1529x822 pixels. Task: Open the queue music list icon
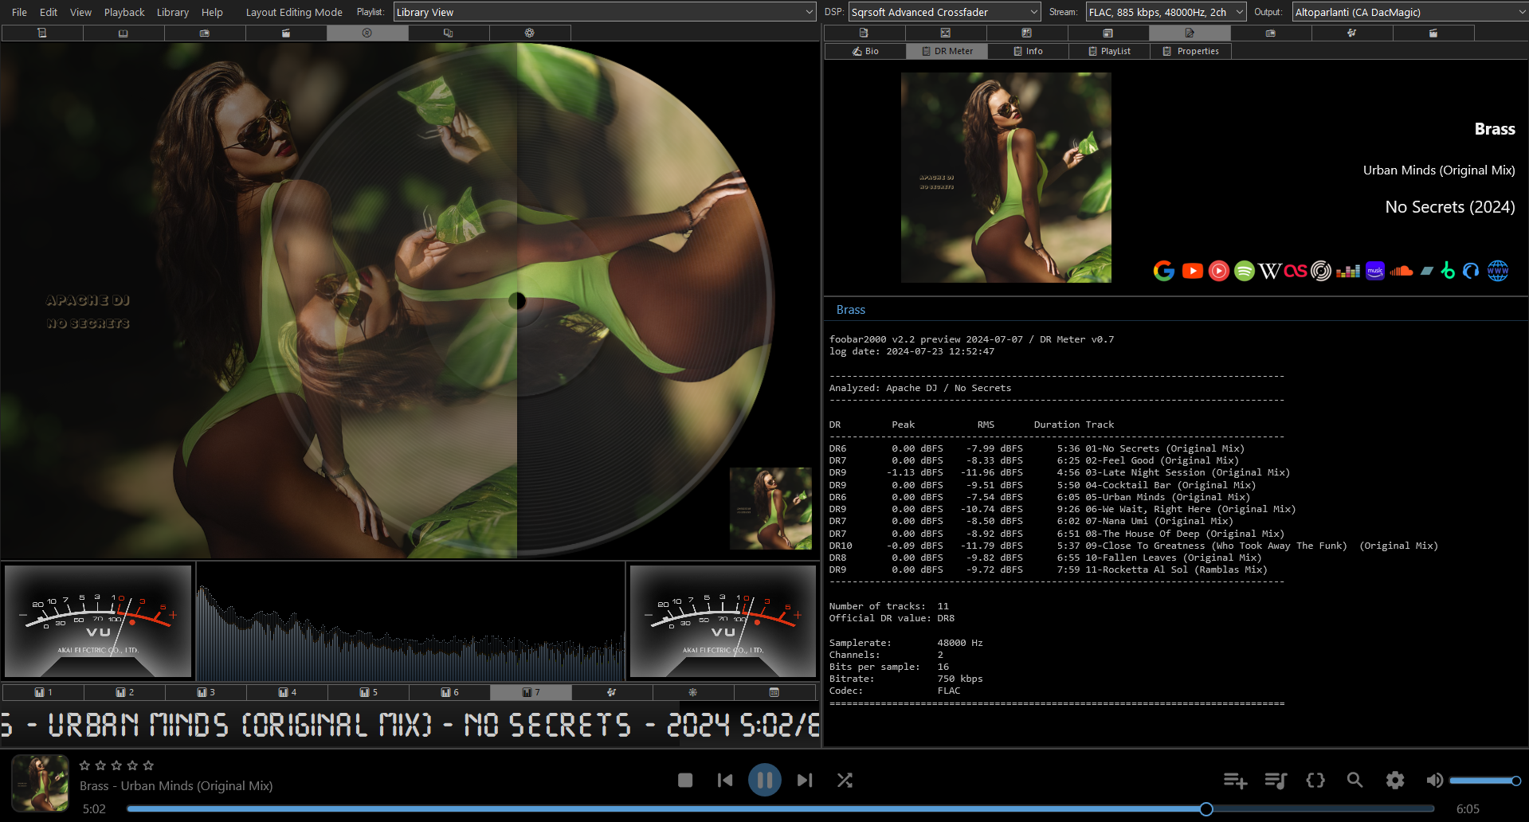1276,781
